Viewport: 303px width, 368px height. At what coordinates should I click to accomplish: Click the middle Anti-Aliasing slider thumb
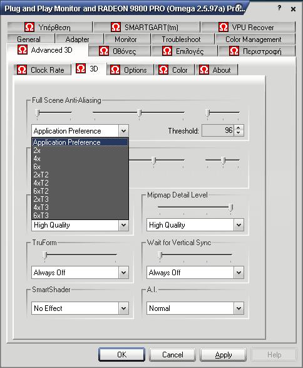click(139, 113)
